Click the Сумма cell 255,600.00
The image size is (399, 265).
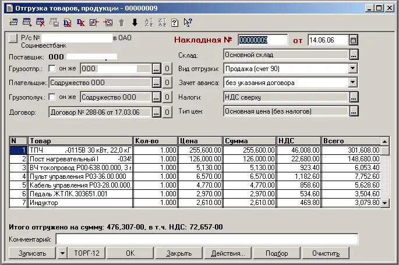click(250, 150)
